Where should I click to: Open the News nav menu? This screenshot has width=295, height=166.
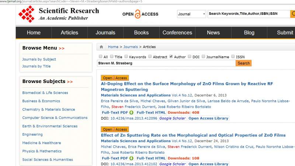pos(213,32)
